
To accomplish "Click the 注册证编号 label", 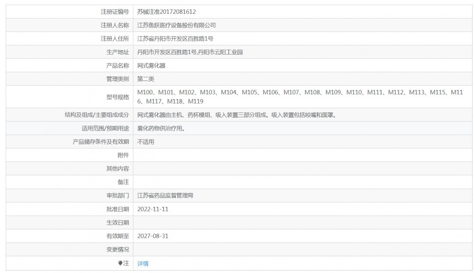I will click(x=115, y=12).
